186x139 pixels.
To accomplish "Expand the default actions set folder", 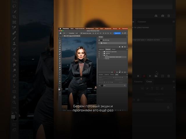I will pyautogui.click(x=103, y=52).
